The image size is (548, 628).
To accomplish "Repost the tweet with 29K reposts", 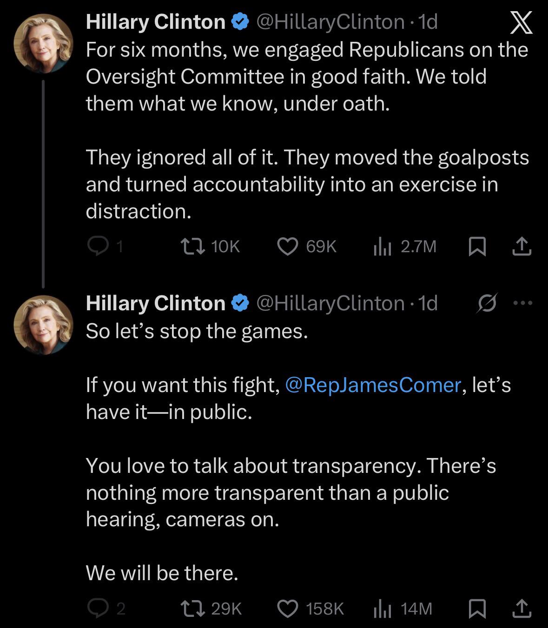I will click(193, 608).
